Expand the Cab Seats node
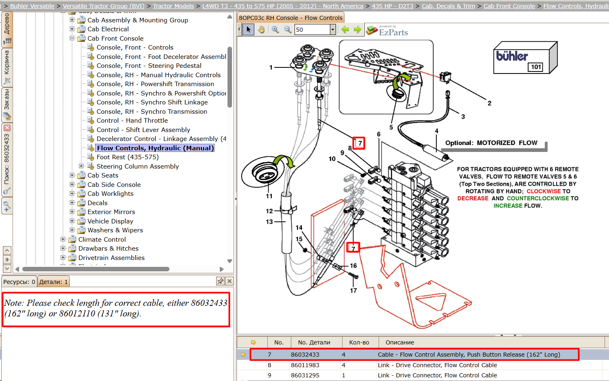Image resolution: width=609 pixels, height=381 pixels. point(72,175)
